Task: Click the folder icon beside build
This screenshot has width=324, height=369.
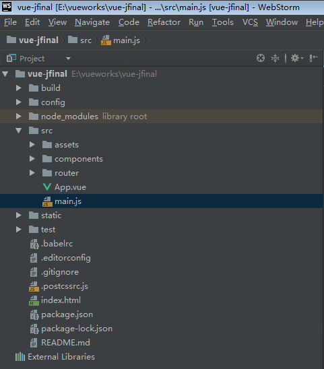Action: pos(34,88)
